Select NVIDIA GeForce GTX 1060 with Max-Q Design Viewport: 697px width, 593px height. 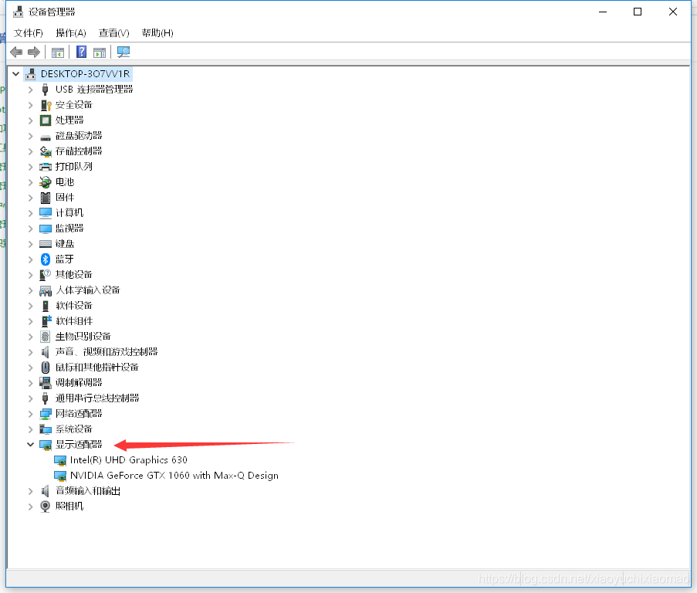pos(174,476)
